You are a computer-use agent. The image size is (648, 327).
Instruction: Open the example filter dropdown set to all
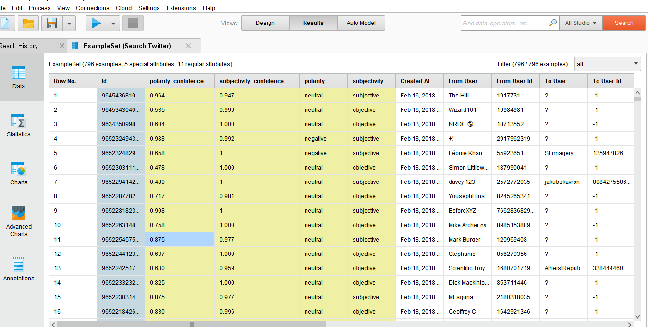click(x=608, y=64)
